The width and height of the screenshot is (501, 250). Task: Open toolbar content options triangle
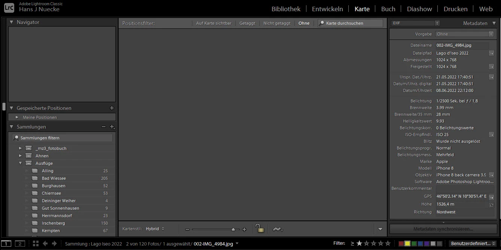click(x=381, y=229)
